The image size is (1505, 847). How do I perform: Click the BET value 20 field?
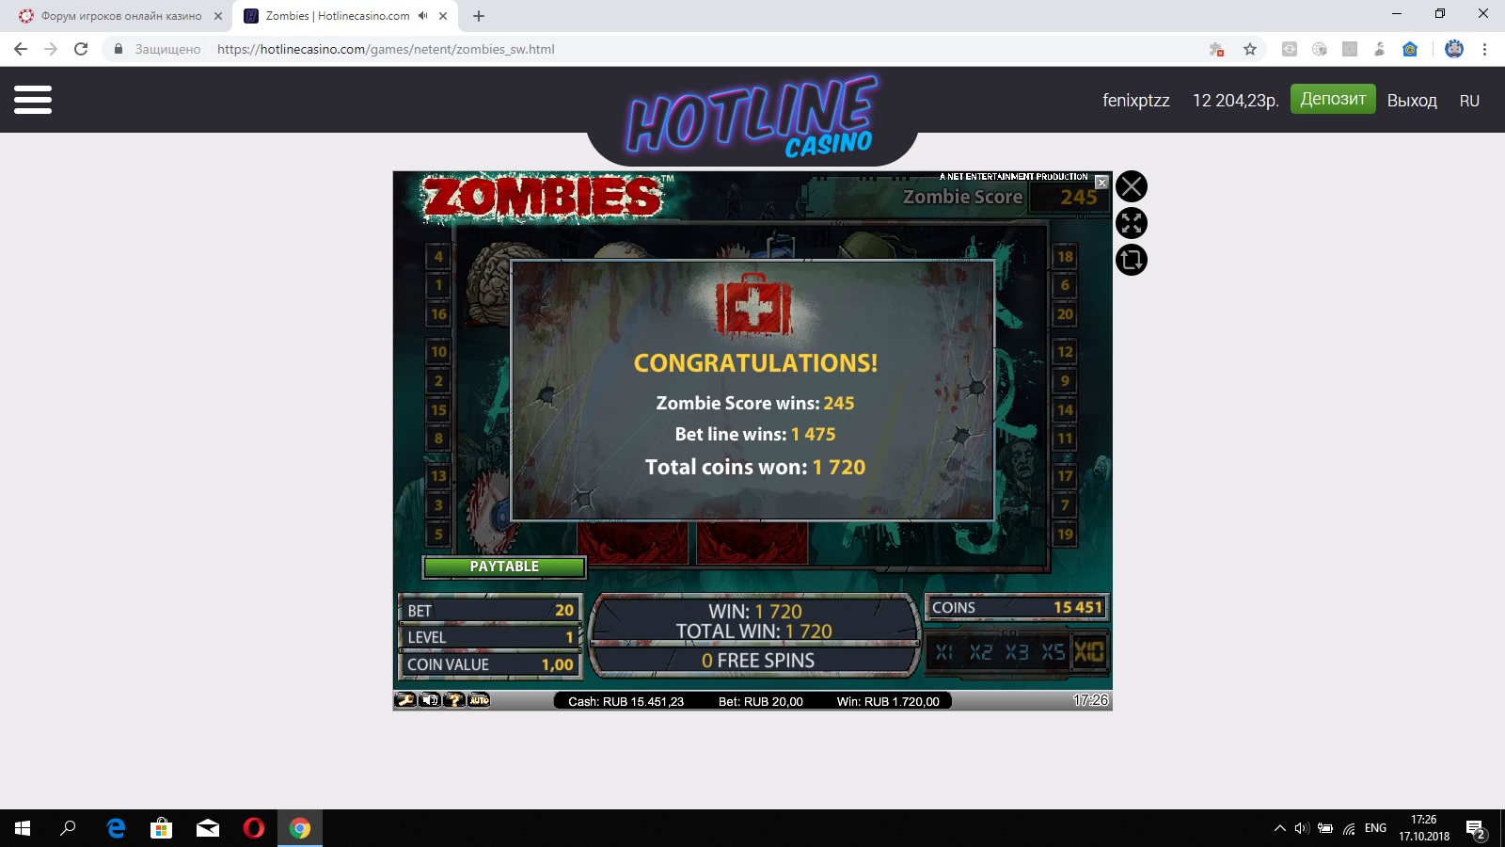point(491,610)
